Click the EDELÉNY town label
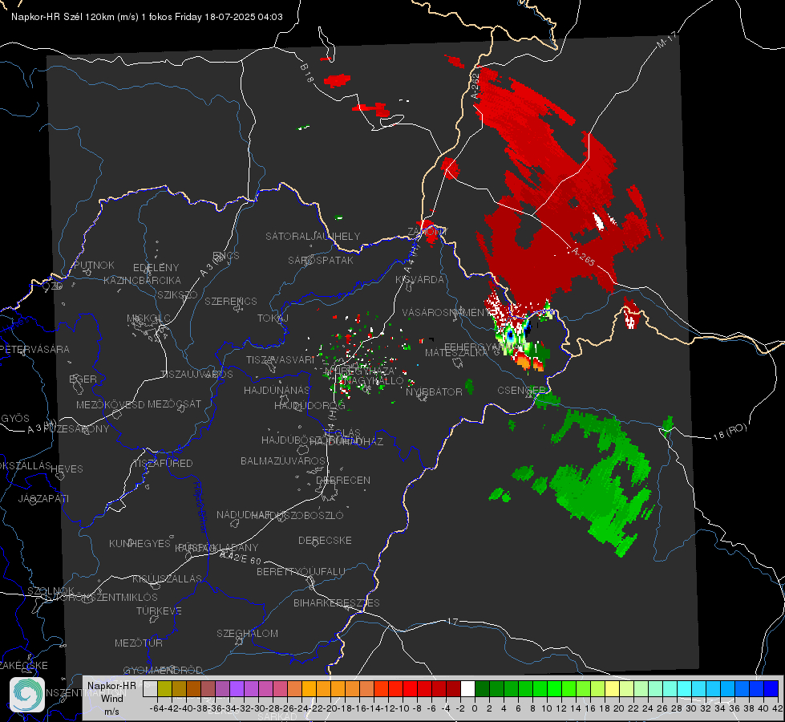The width and height of the screenshot is (785, 722). [156, 268]
